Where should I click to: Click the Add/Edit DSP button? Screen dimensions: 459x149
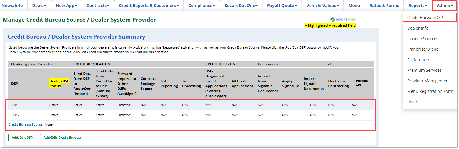pos(22,138)
